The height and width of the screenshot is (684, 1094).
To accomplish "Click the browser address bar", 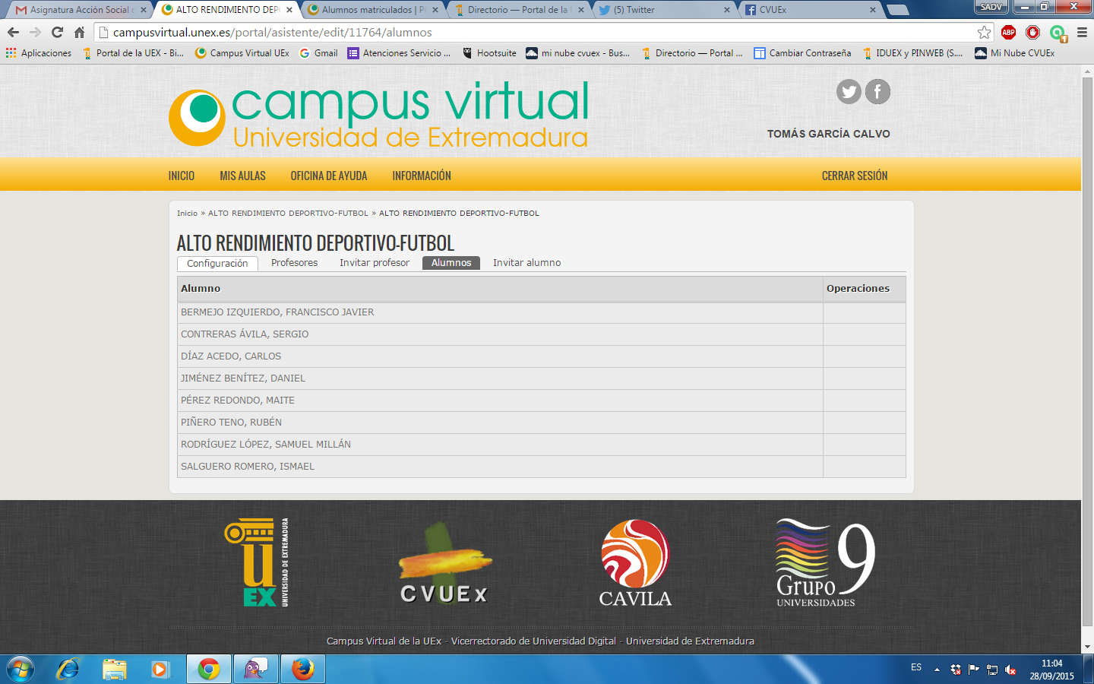I will click(532, 32).
